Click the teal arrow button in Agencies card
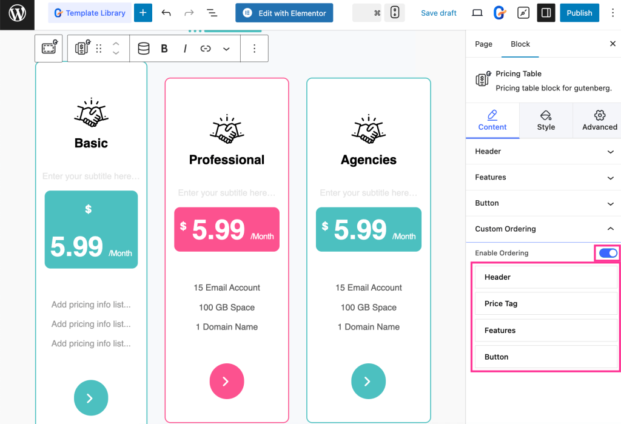The height and width of the screenshot is (424, 621). tap(368, 381)
